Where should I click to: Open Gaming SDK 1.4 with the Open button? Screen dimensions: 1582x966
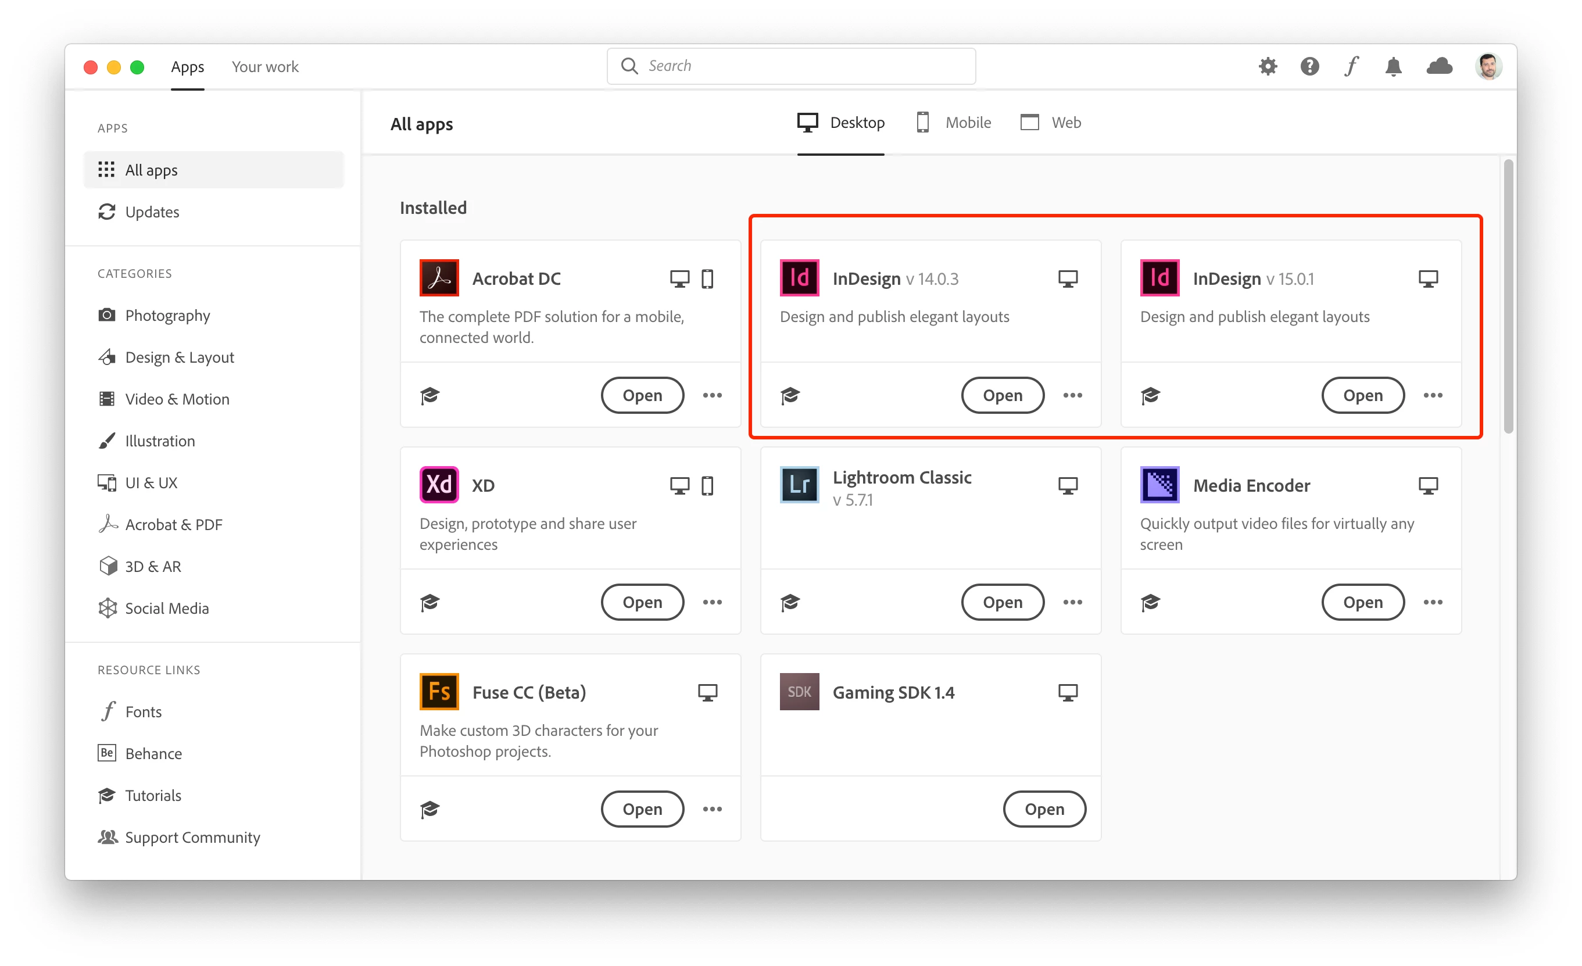click(1044, 808)
